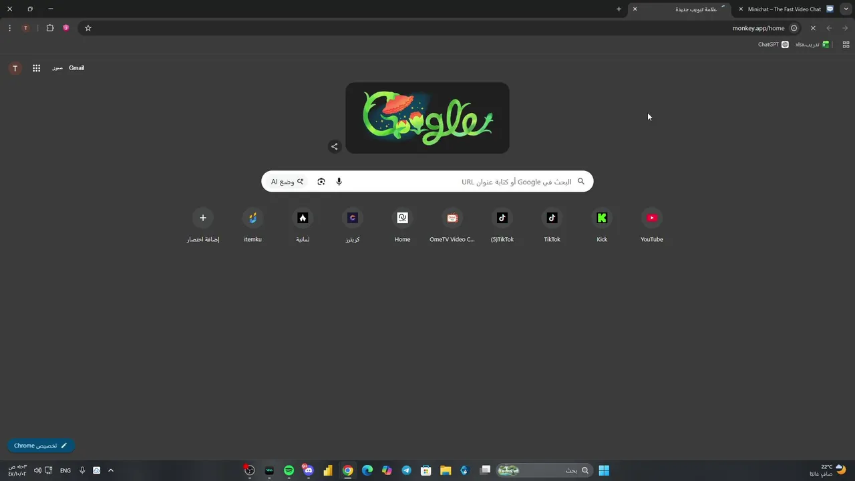The width and height of the screenshot is (855, 481).
Task: Open the Google apps grid
Action: coord(37,68)
